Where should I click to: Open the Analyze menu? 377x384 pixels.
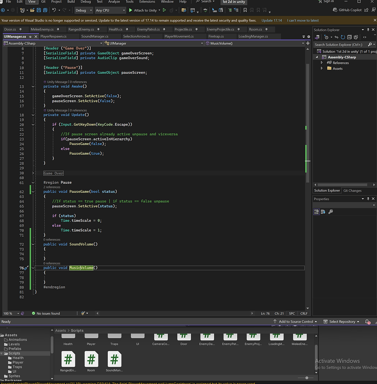[x=114, y=2]
